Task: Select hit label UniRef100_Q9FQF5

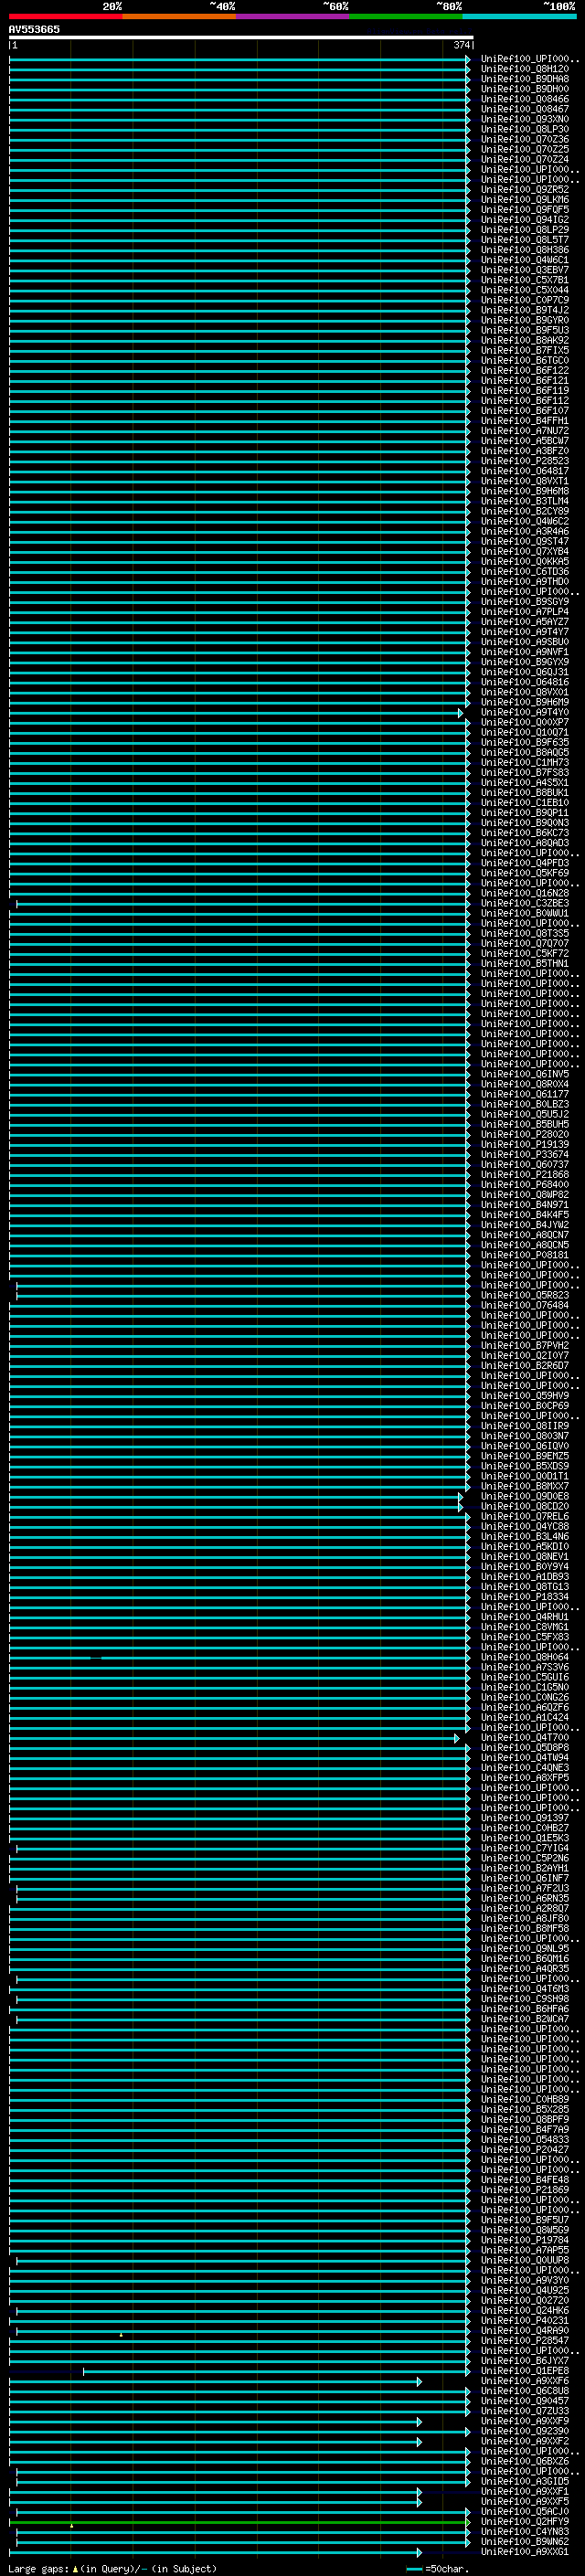Action: (525, 209)
